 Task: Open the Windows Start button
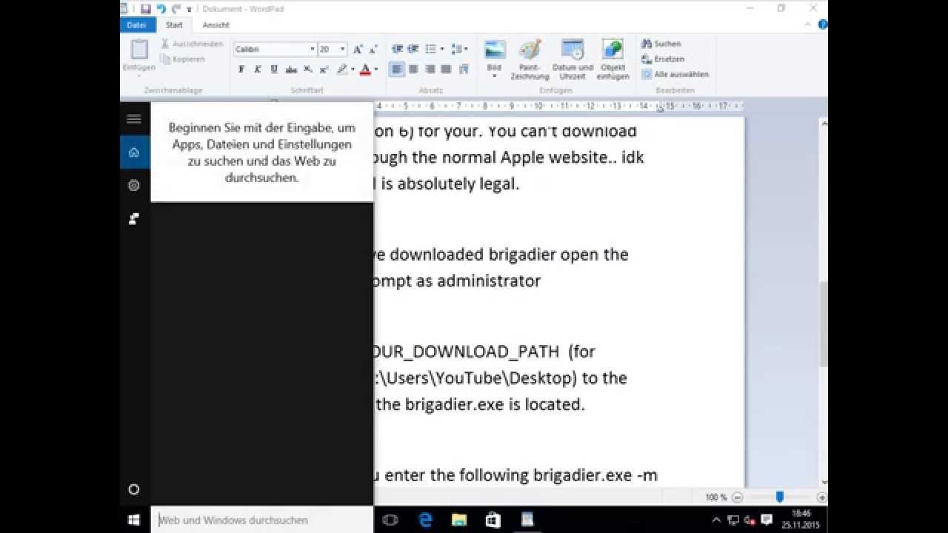(135, 520)
